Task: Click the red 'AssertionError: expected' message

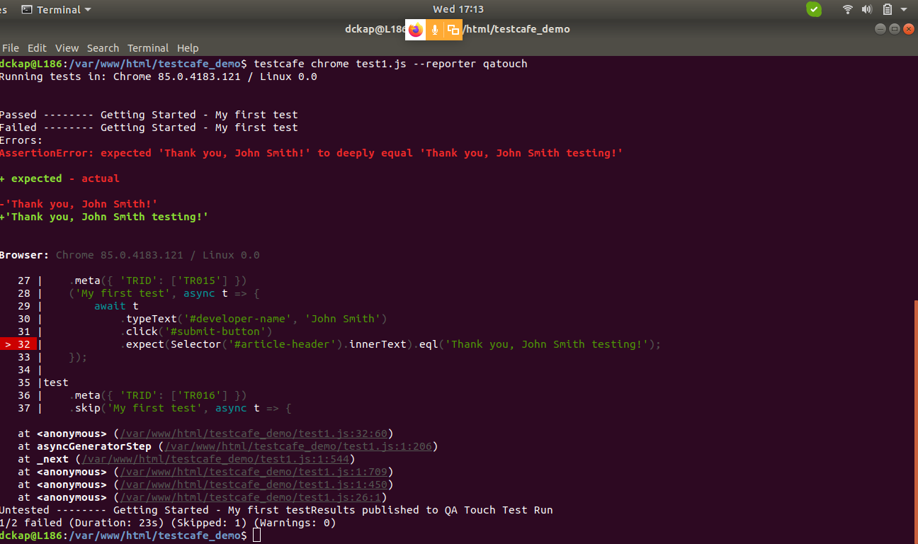Action: pyautogui.click(x=311, y=153)
